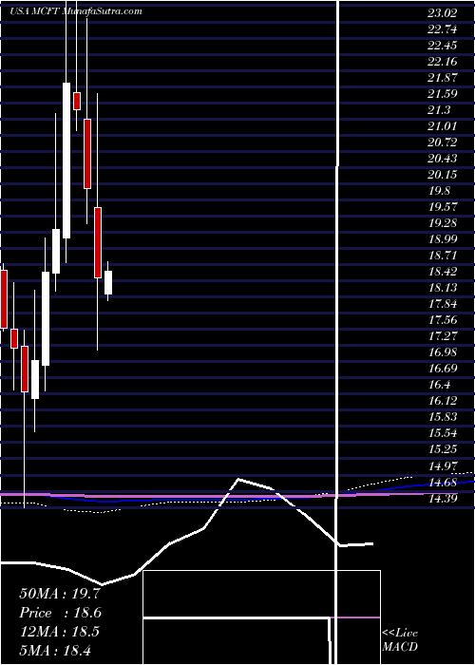Click the 18.42 price label

pos(443,271)
